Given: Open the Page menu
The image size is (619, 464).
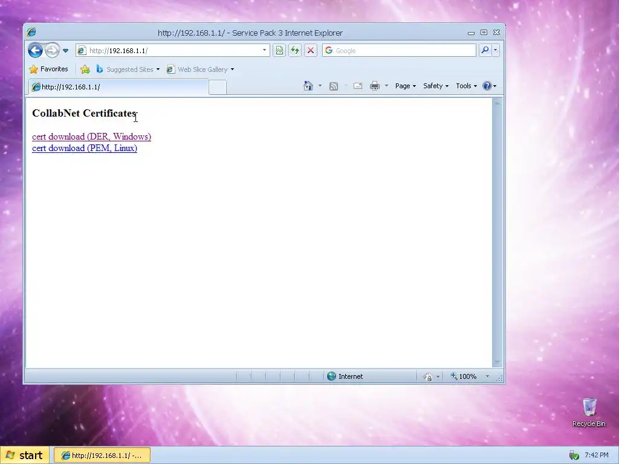Looking at the screenshot, I should 406,86.
